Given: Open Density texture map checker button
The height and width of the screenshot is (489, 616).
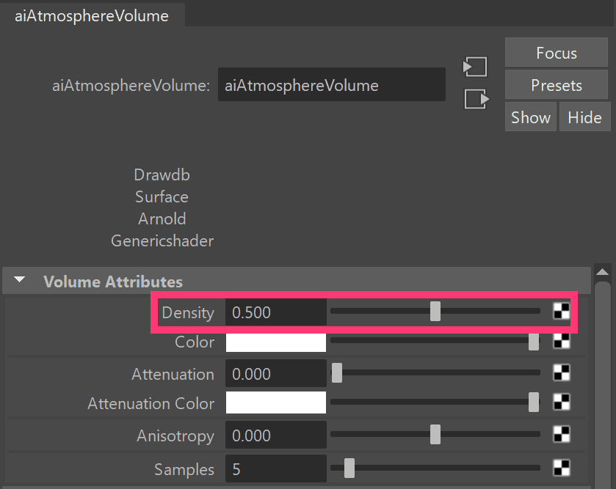Looking at the screenshot, I should point(562,312).
